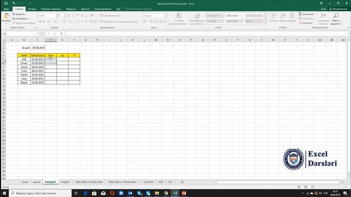The image size is (351, 197).
Task: Click the Save icon in the title bar
Action: click(x=6, y=3)
